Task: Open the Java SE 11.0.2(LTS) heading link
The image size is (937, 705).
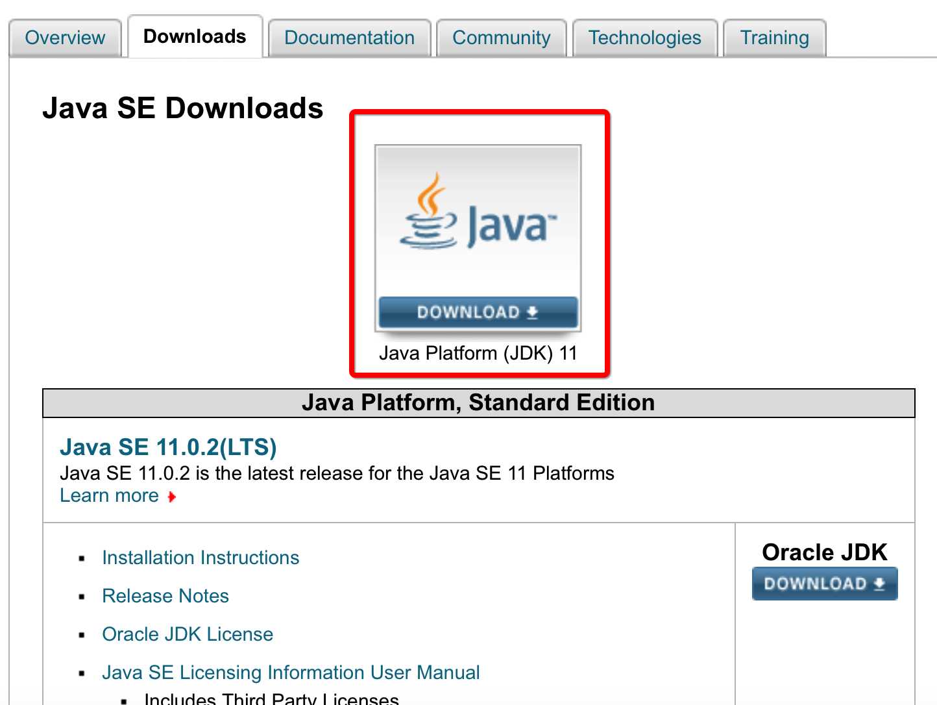Action: pos(168,447)
